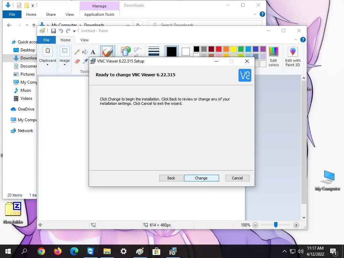Open Firefox from the taskbar

[58, 251]
